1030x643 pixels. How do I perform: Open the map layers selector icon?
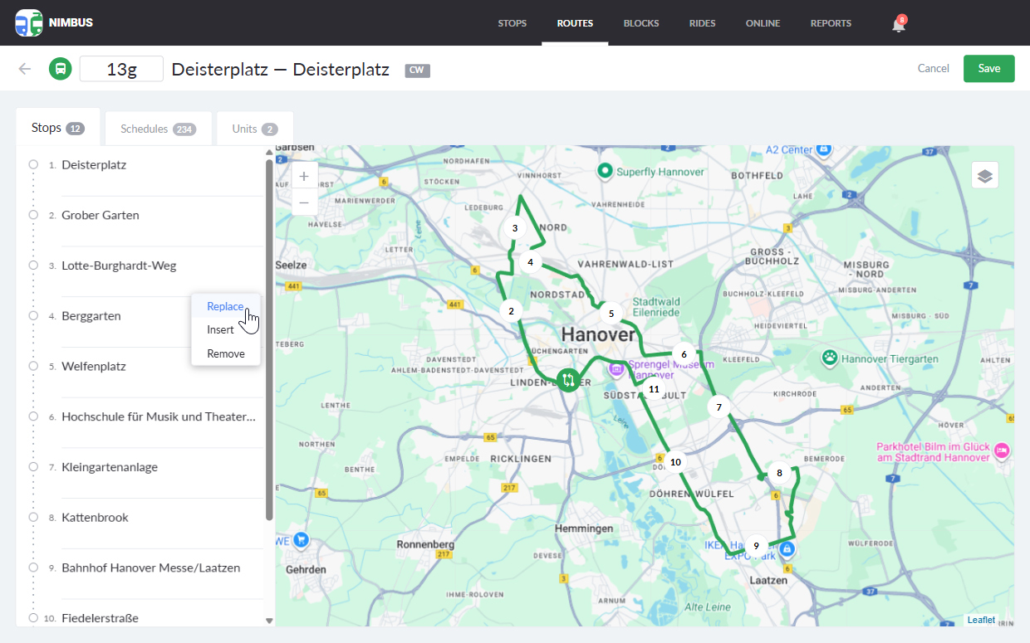(x=984, y=175)
